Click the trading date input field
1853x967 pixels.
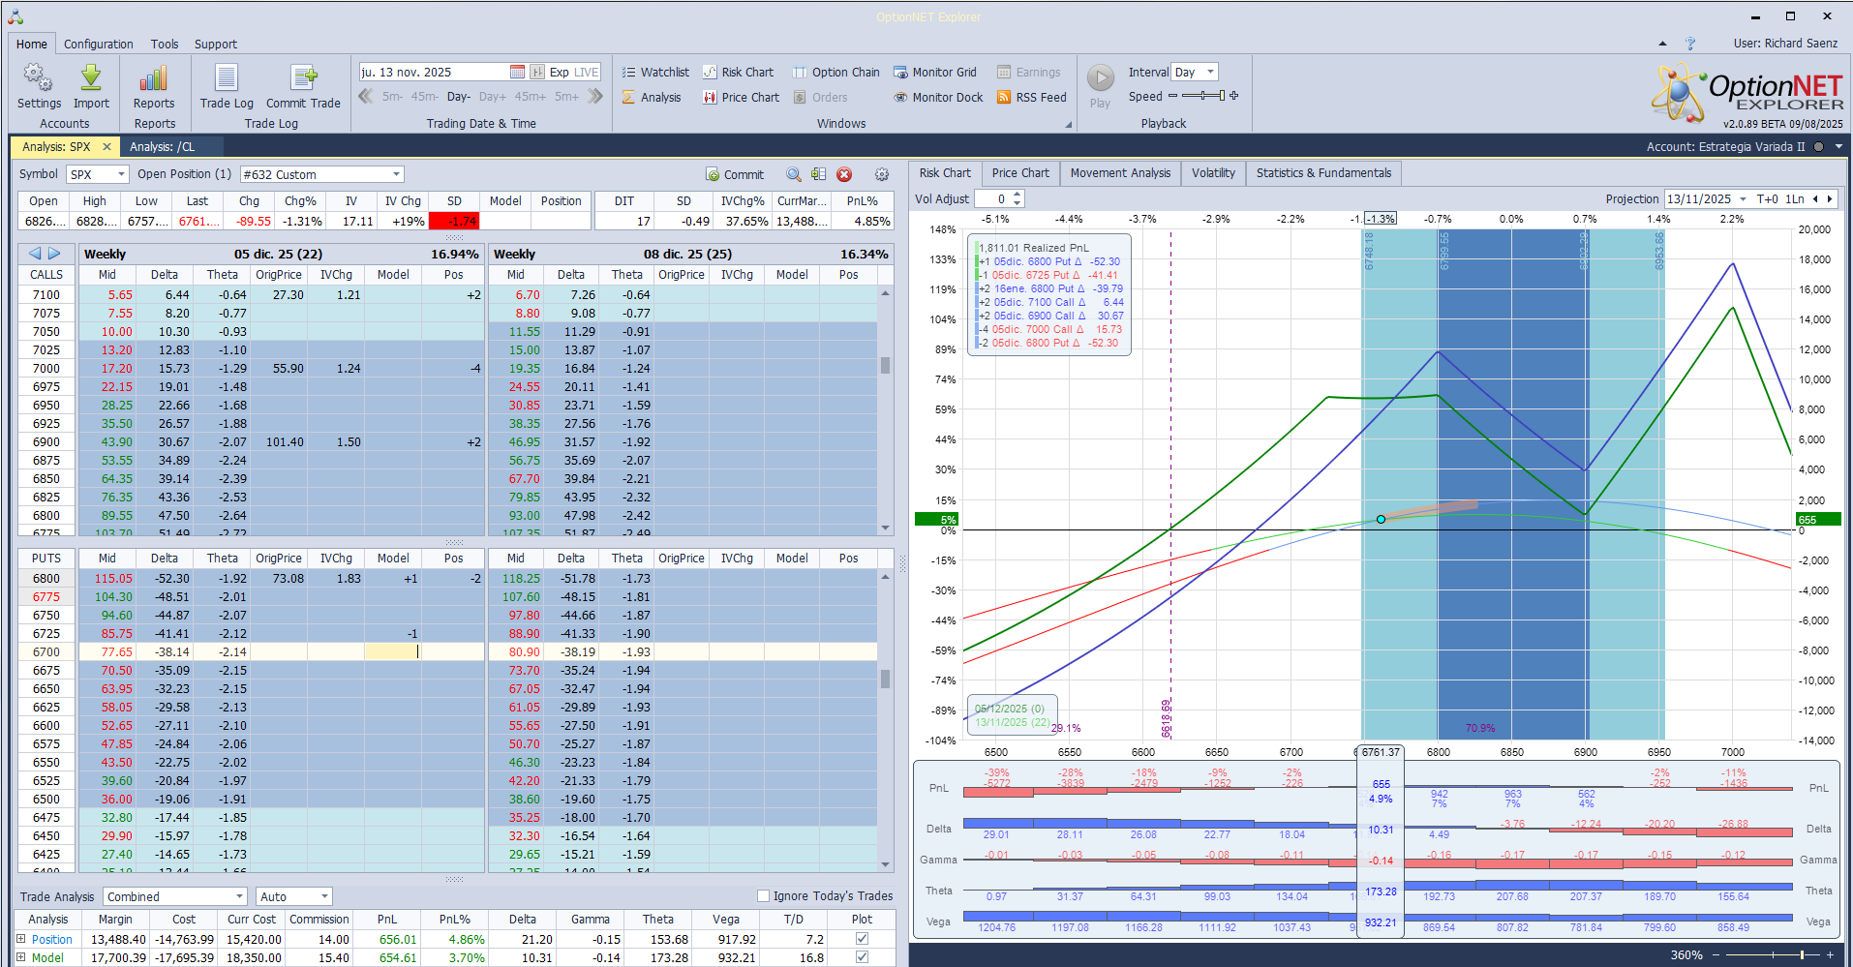pyautogui.click(x=434, y=72)
